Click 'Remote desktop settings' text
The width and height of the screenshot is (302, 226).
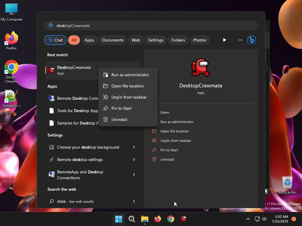pos(80,159)
